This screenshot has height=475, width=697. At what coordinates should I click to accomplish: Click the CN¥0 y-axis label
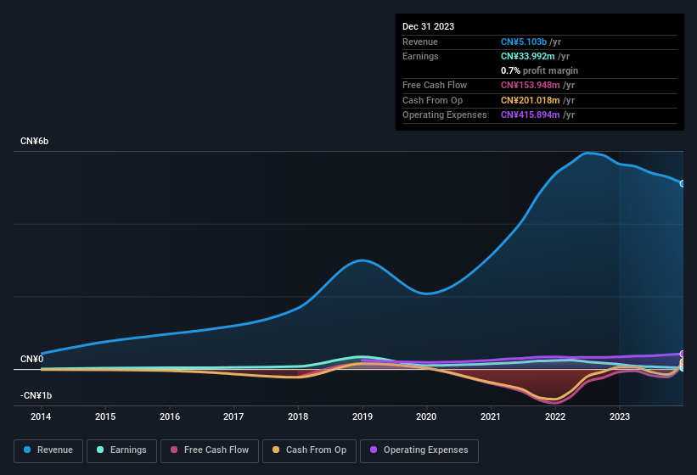tap(32, 359)
